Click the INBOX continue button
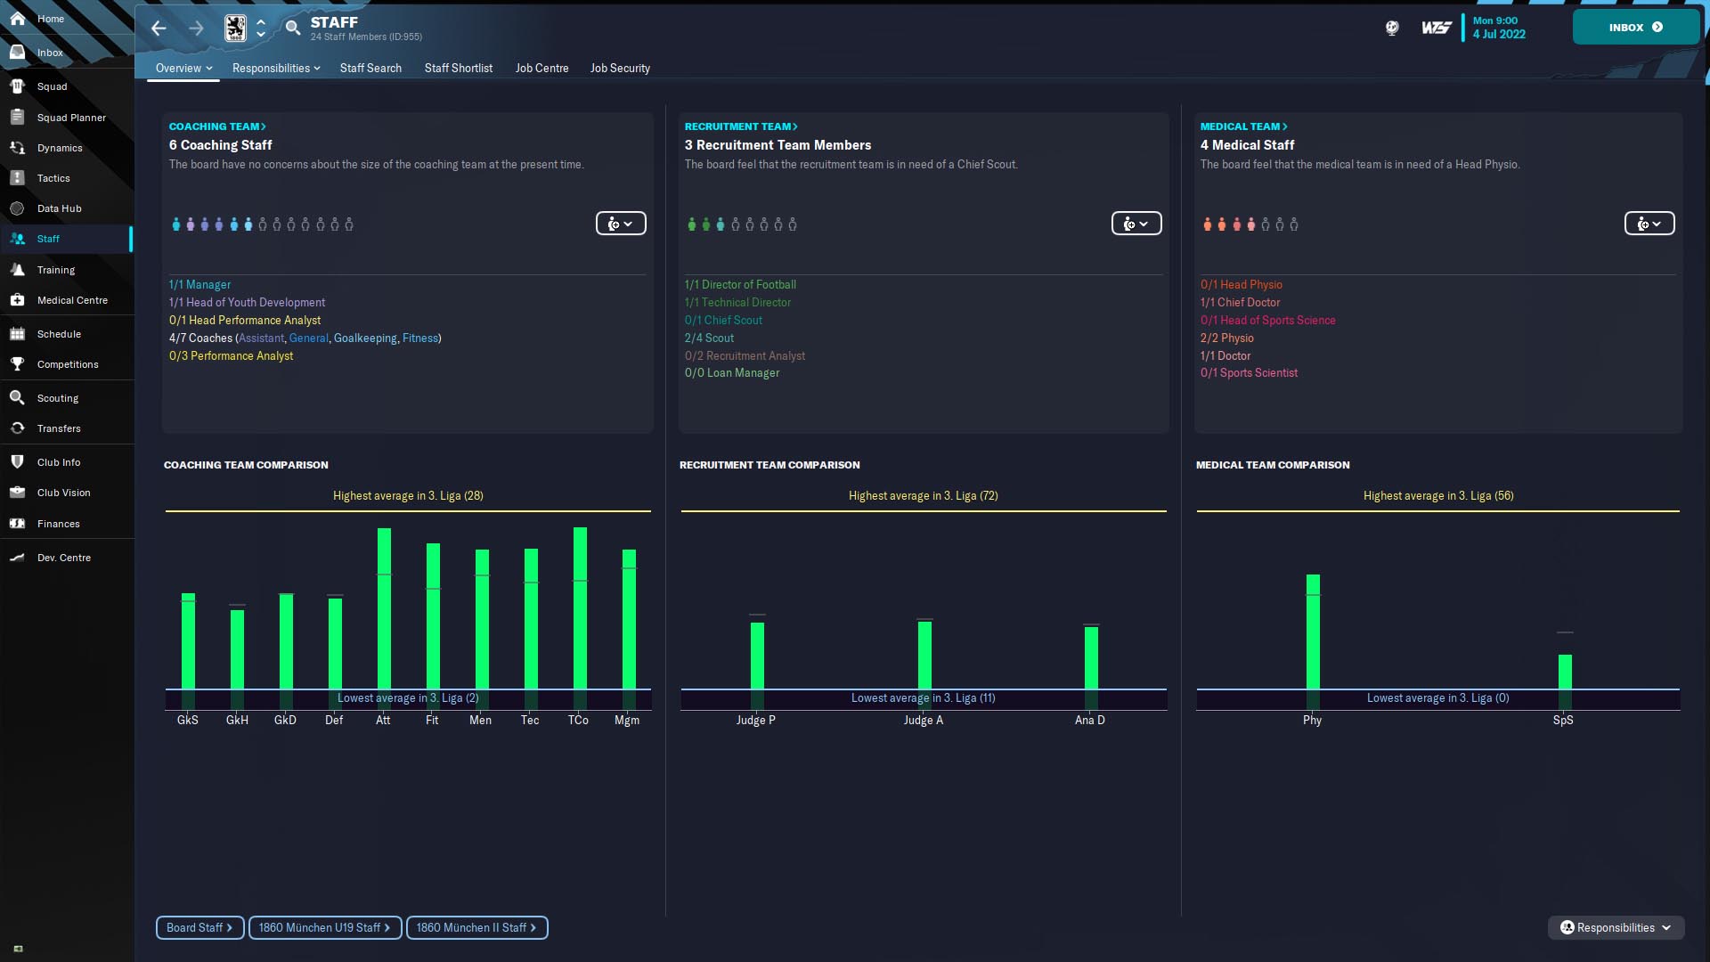Image resolution: width=1710 pixels, height=962 pixels. point(1635,28)
